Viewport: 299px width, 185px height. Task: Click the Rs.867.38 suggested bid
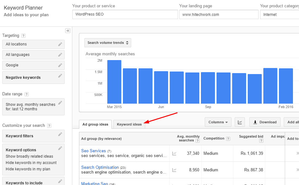(x=253, y=170)
